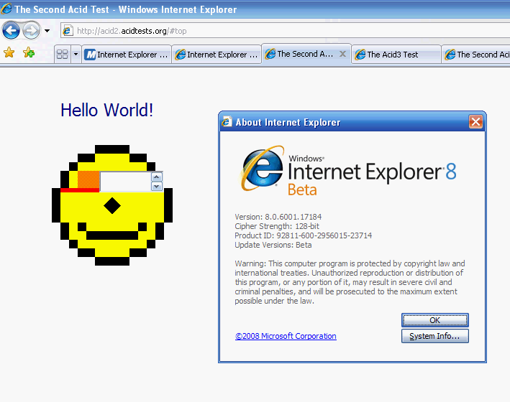This screenshot has height=402, width=510.
Task: Open Quick Tabs grid button
Action: (62, 55)
